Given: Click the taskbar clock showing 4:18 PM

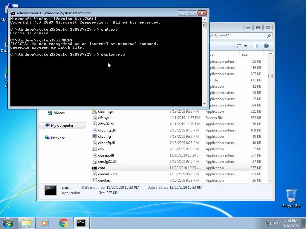Looking at the screenshot, I should (x=291, y=223).
